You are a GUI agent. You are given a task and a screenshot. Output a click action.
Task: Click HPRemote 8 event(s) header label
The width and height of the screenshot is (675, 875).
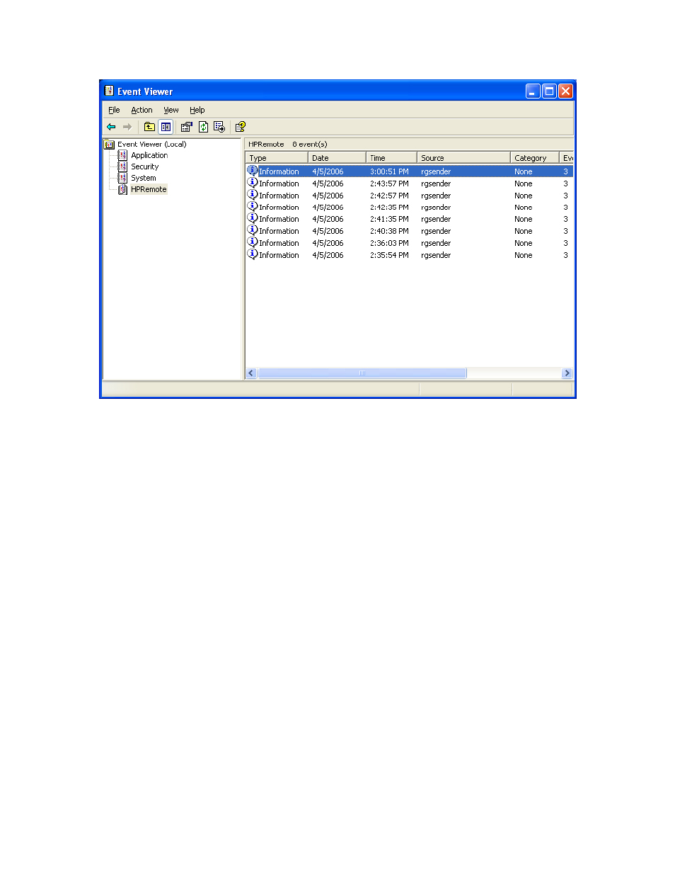click(288, 144)
